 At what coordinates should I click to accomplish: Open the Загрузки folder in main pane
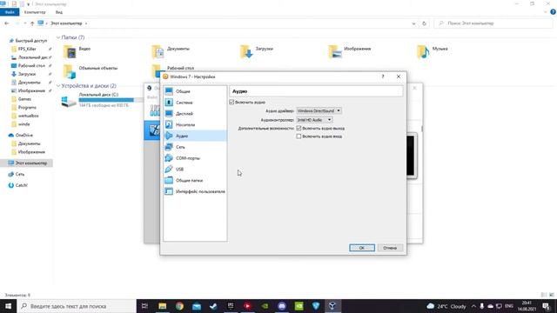pyautogui.click(x=257, y=51)
